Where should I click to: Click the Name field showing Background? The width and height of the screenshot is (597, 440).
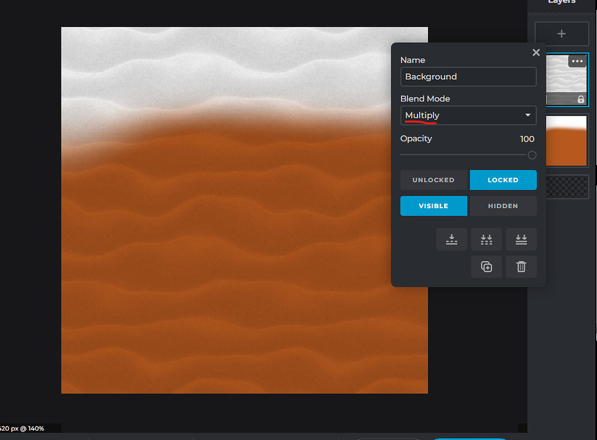pos(468,77)
